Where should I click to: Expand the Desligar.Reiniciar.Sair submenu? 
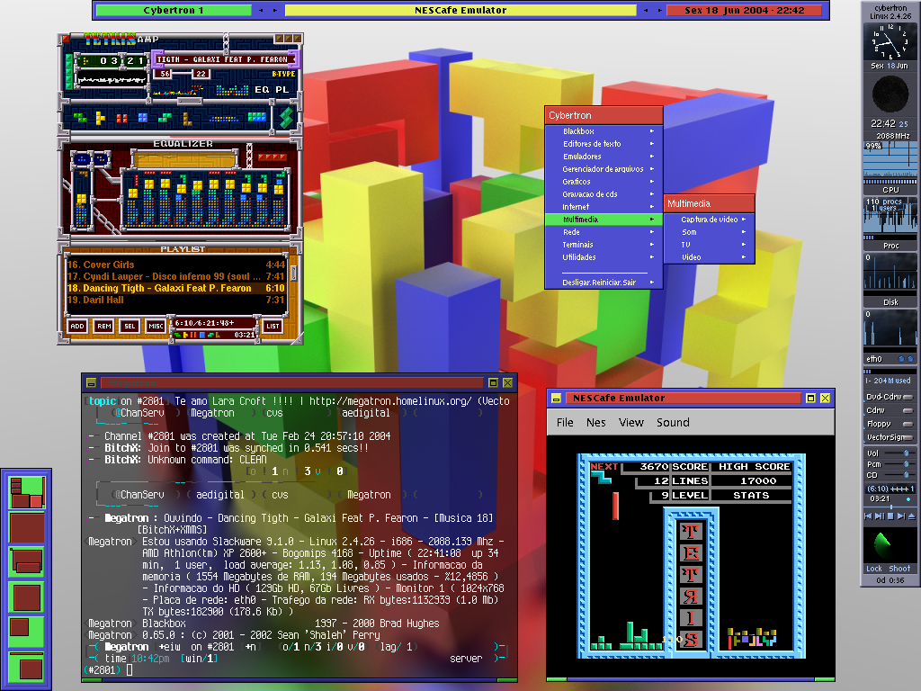tap(604, 283)
